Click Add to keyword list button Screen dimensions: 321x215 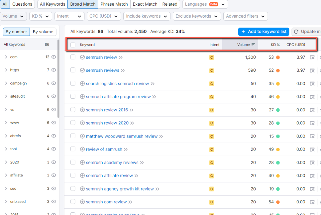coord(264,32)
